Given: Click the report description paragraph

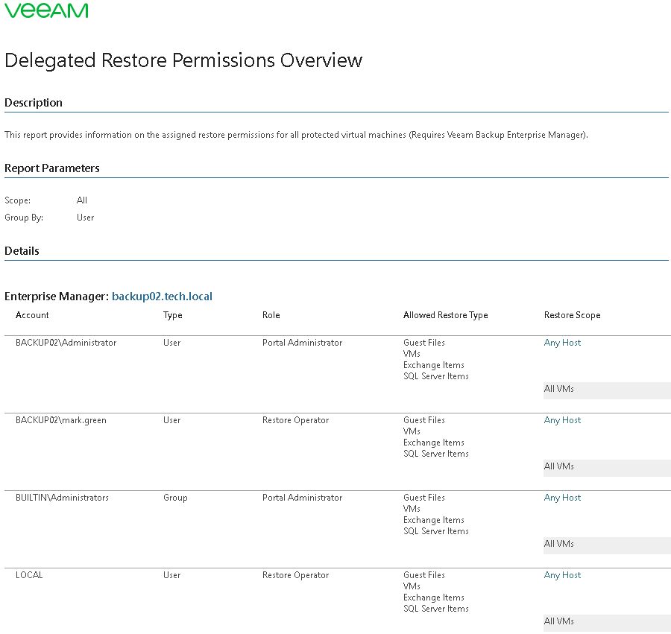Looking at the screenshot, I should coord(296,135).
